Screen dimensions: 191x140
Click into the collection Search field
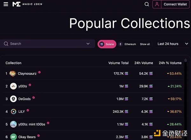45,44
